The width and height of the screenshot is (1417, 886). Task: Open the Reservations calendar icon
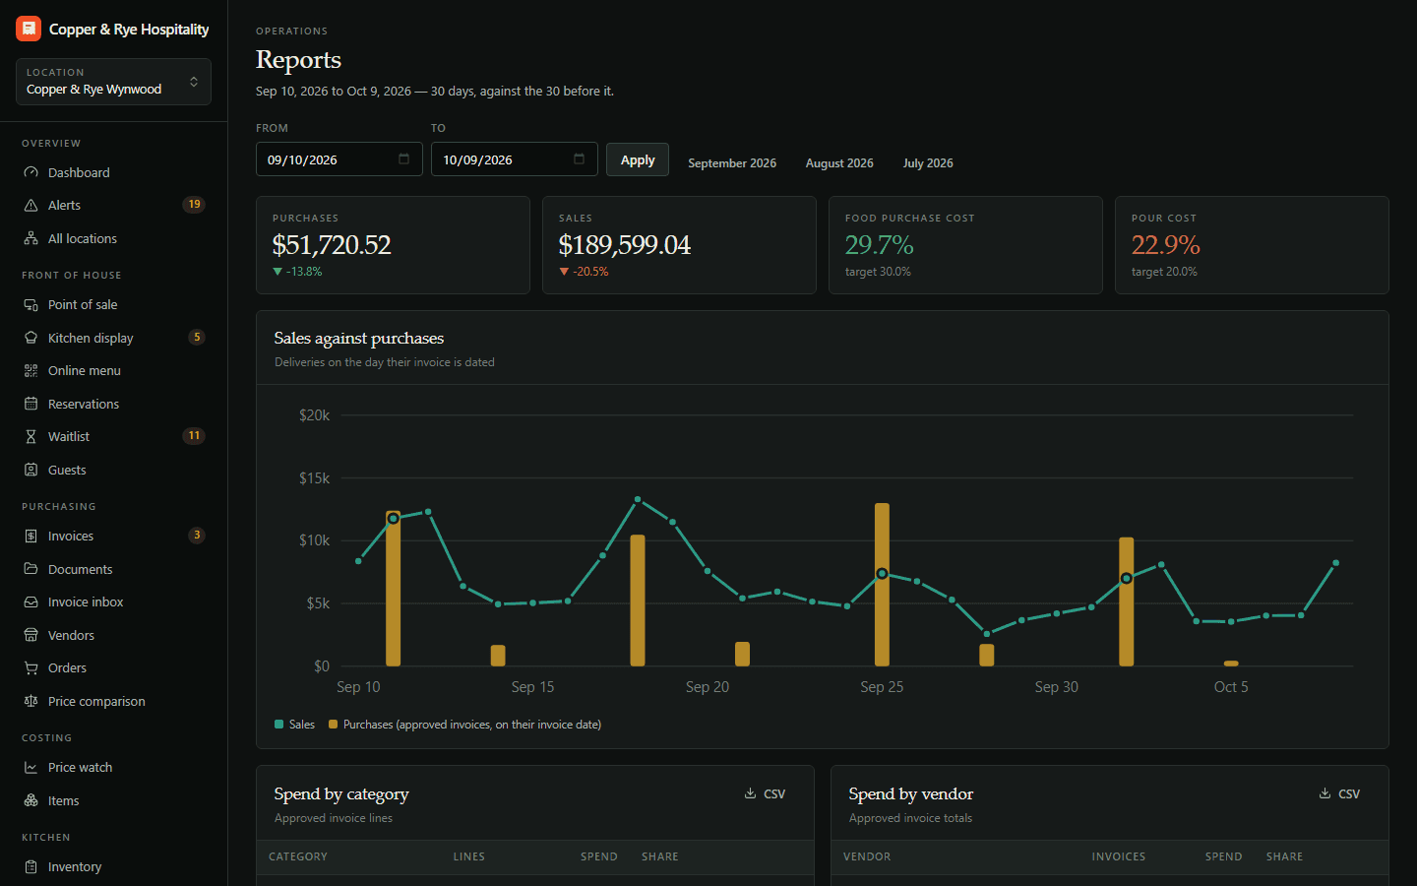pos(31,404)
